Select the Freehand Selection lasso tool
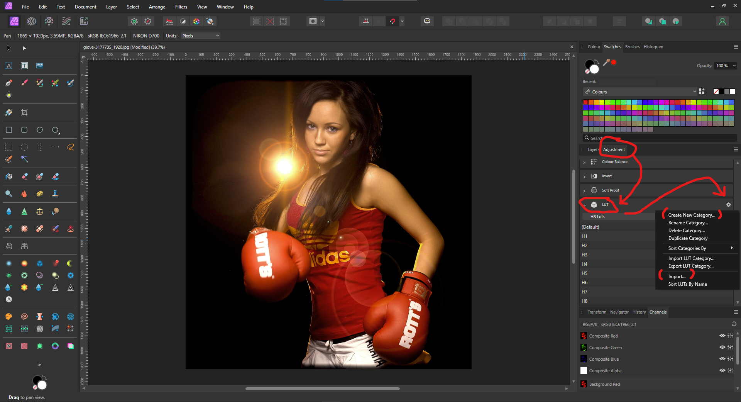 pos(71,147)
